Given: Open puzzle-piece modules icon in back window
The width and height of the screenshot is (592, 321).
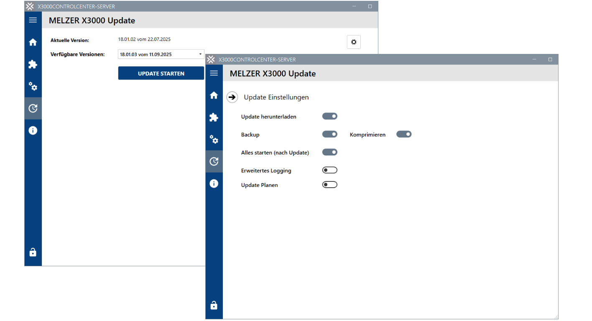Looking at the screenshot, I should tap(33, 64).
